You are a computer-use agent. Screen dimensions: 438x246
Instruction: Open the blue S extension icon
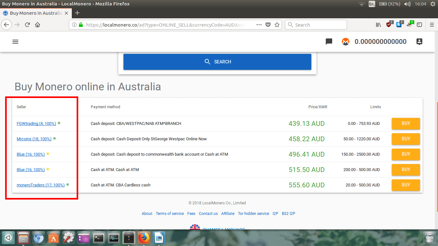[400, 24]
